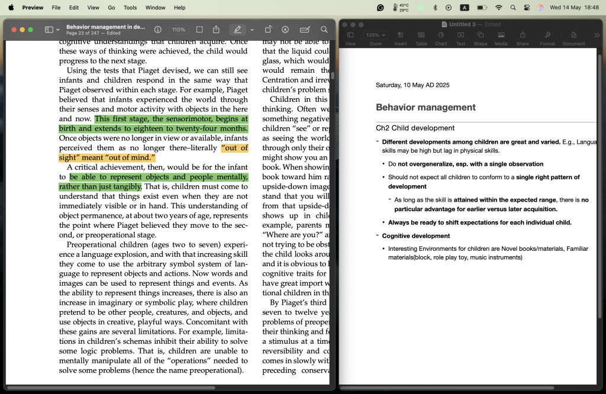
Task: Open the 125% Zoom dropdown in Pages
Action: tap(375, 35)
